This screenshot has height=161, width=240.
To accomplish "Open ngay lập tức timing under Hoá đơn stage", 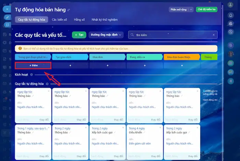I will click(x=99, y=92).
